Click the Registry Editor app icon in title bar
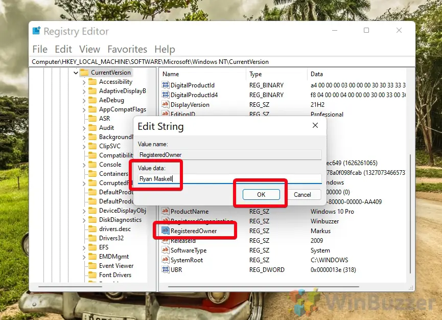This screenshot has height=320, width=442. (x=36, y=31)
